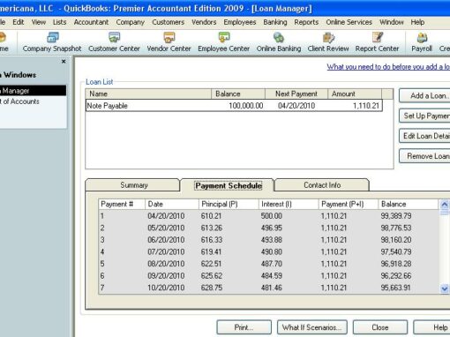Click loan balance 100,000.00 in Loan List
This screenshot has width=450, height=337.
coord(246,106)
